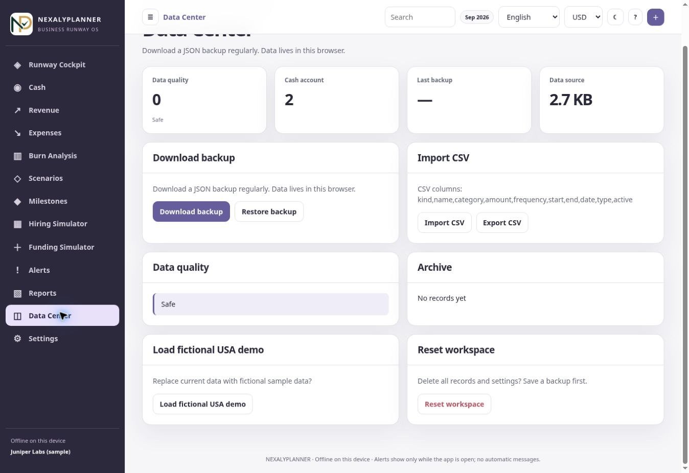Toggle dark mode moon button

point(615,17)
